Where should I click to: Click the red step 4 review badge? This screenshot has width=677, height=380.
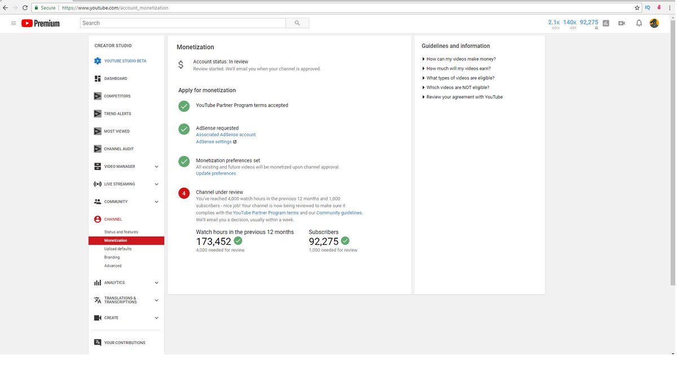click(184, 193)
